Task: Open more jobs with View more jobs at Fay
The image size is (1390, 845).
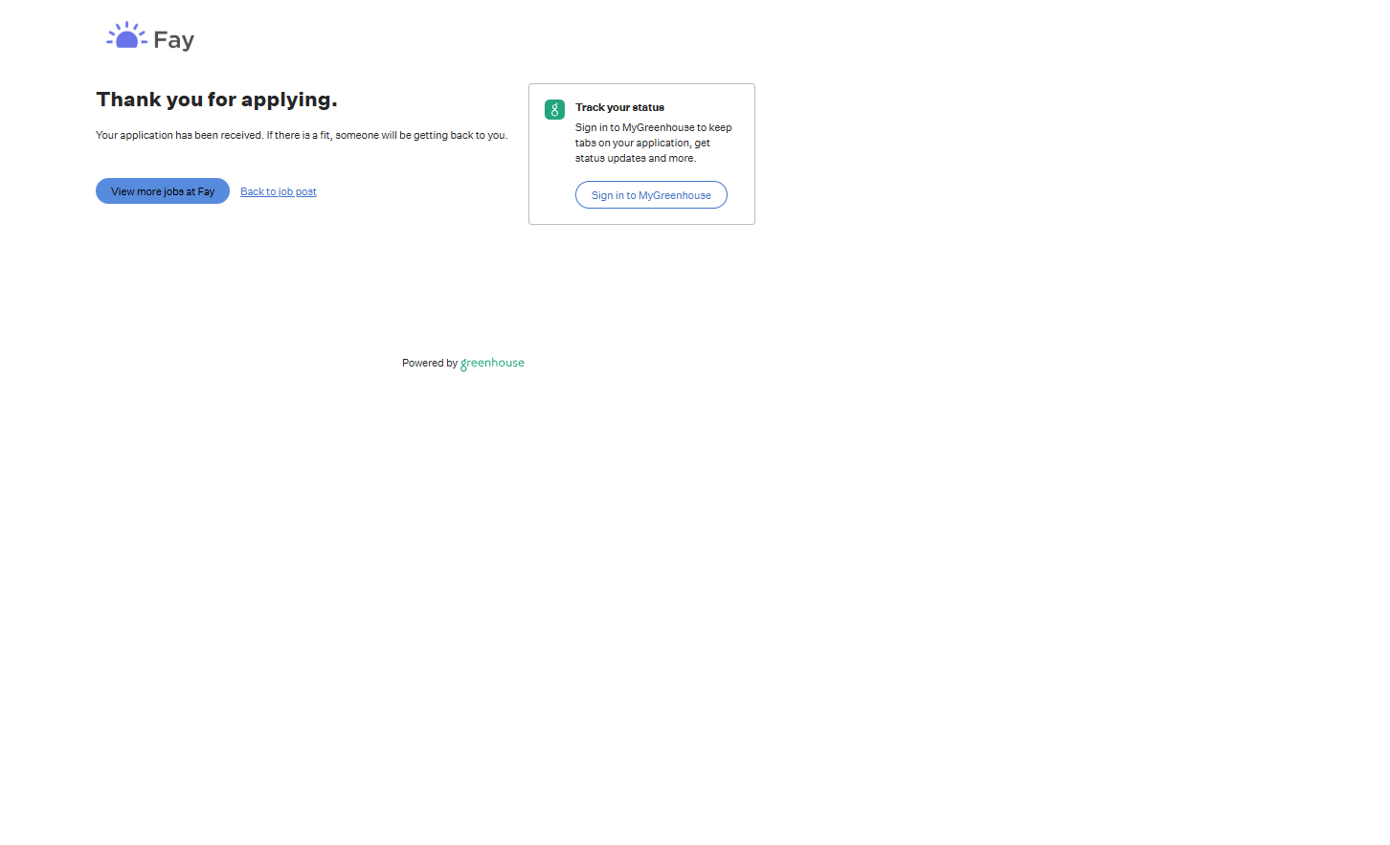Action: click(x=163, y=191)
